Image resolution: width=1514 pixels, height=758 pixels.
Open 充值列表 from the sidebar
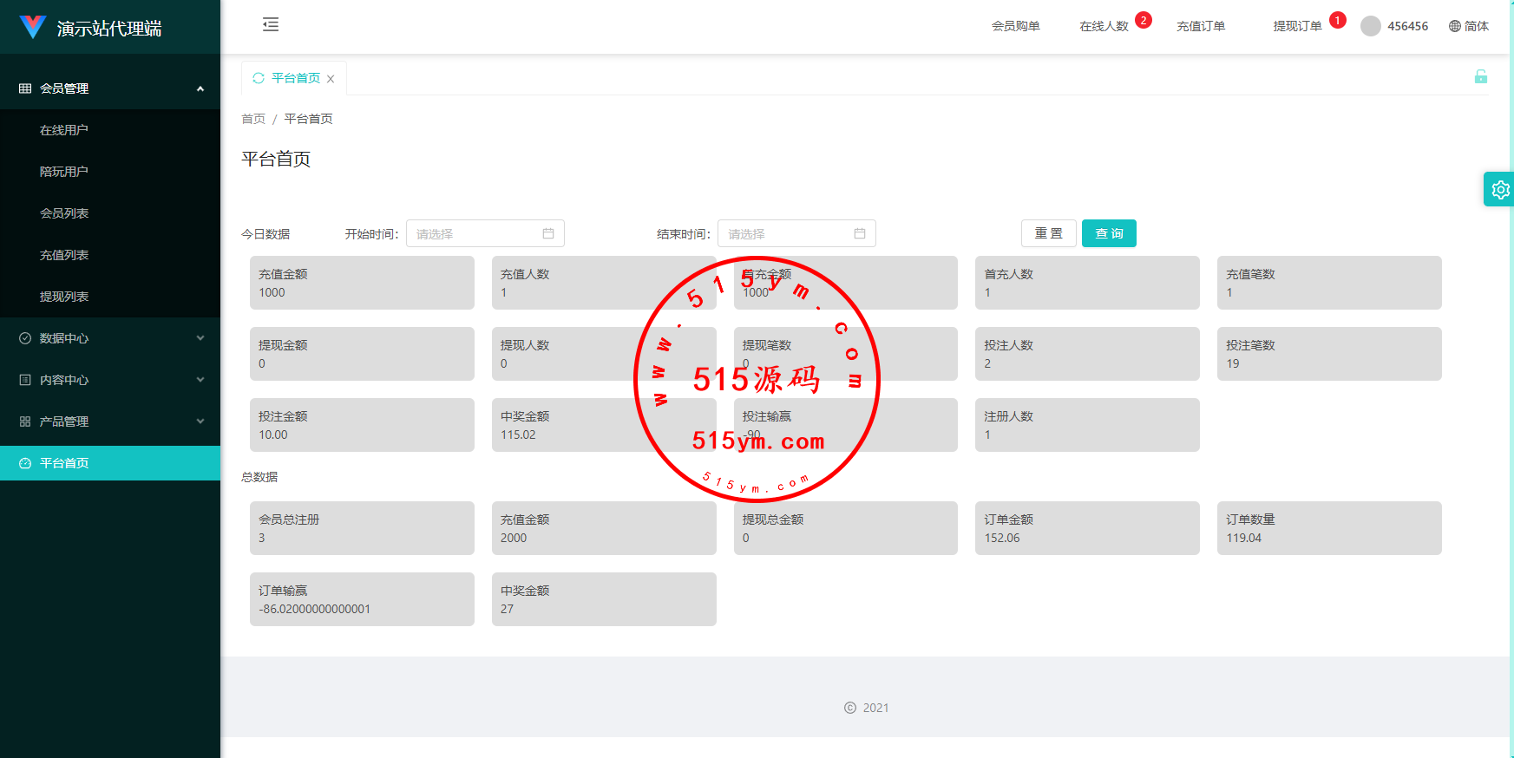pos(64,255)
